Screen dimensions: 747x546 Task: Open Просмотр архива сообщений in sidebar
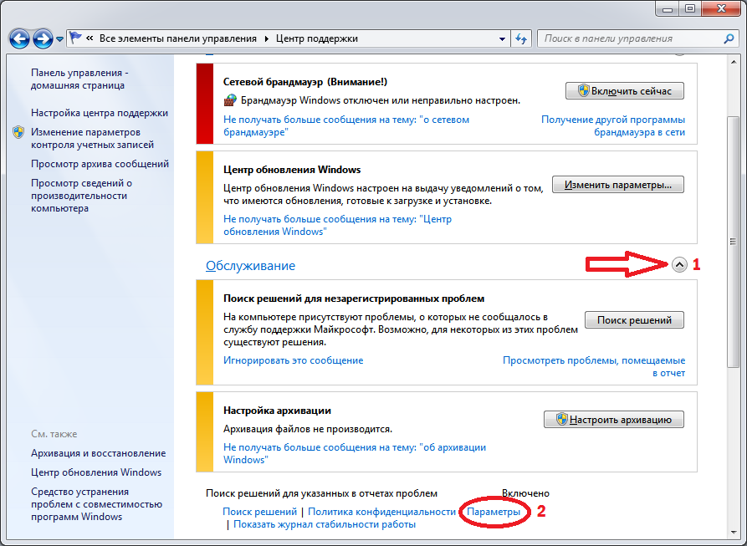100,164
